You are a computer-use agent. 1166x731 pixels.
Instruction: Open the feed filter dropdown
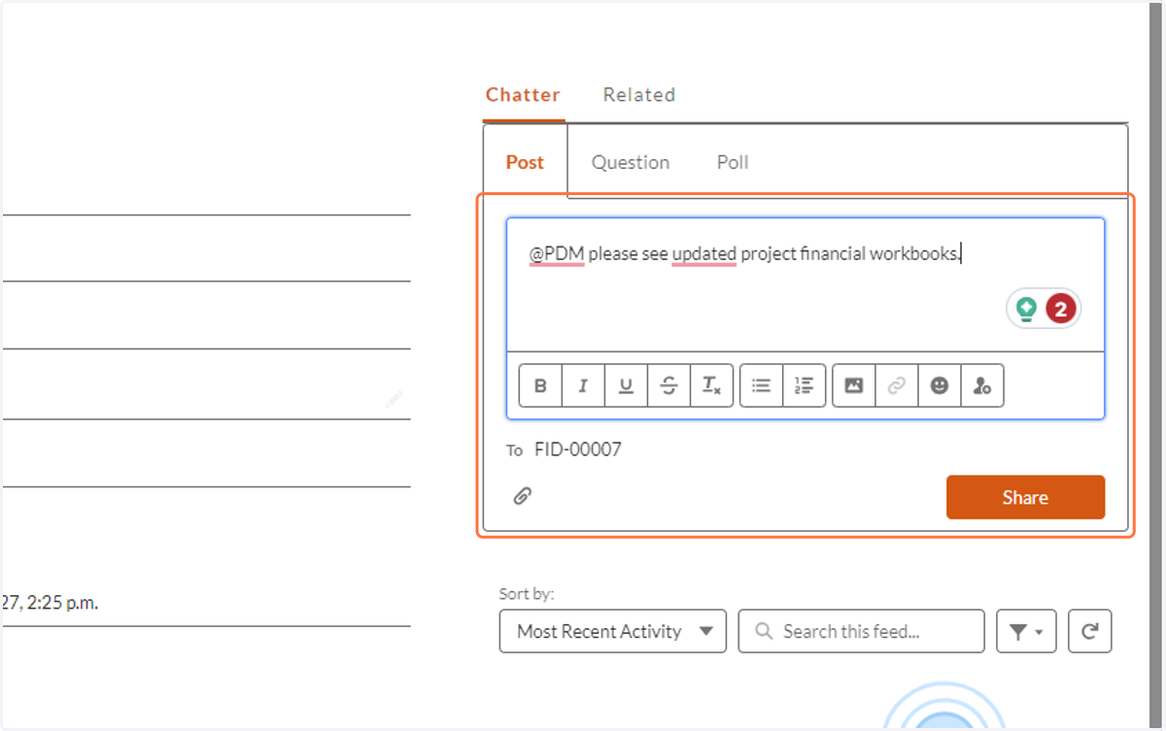pos(1026,631)
